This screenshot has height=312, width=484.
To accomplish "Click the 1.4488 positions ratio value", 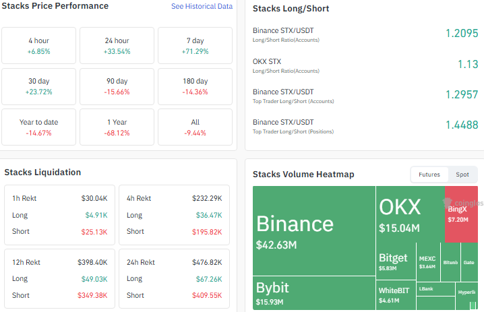I will pyautogui.click(x=462, y=125).
